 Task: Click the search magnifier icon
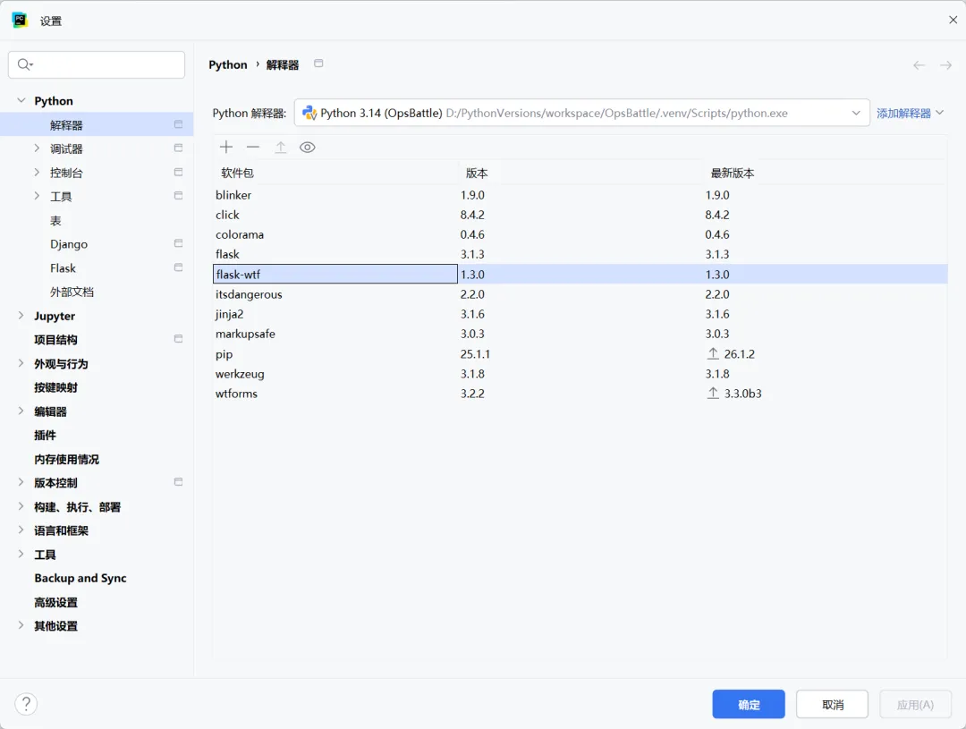(x=25, y=64)
